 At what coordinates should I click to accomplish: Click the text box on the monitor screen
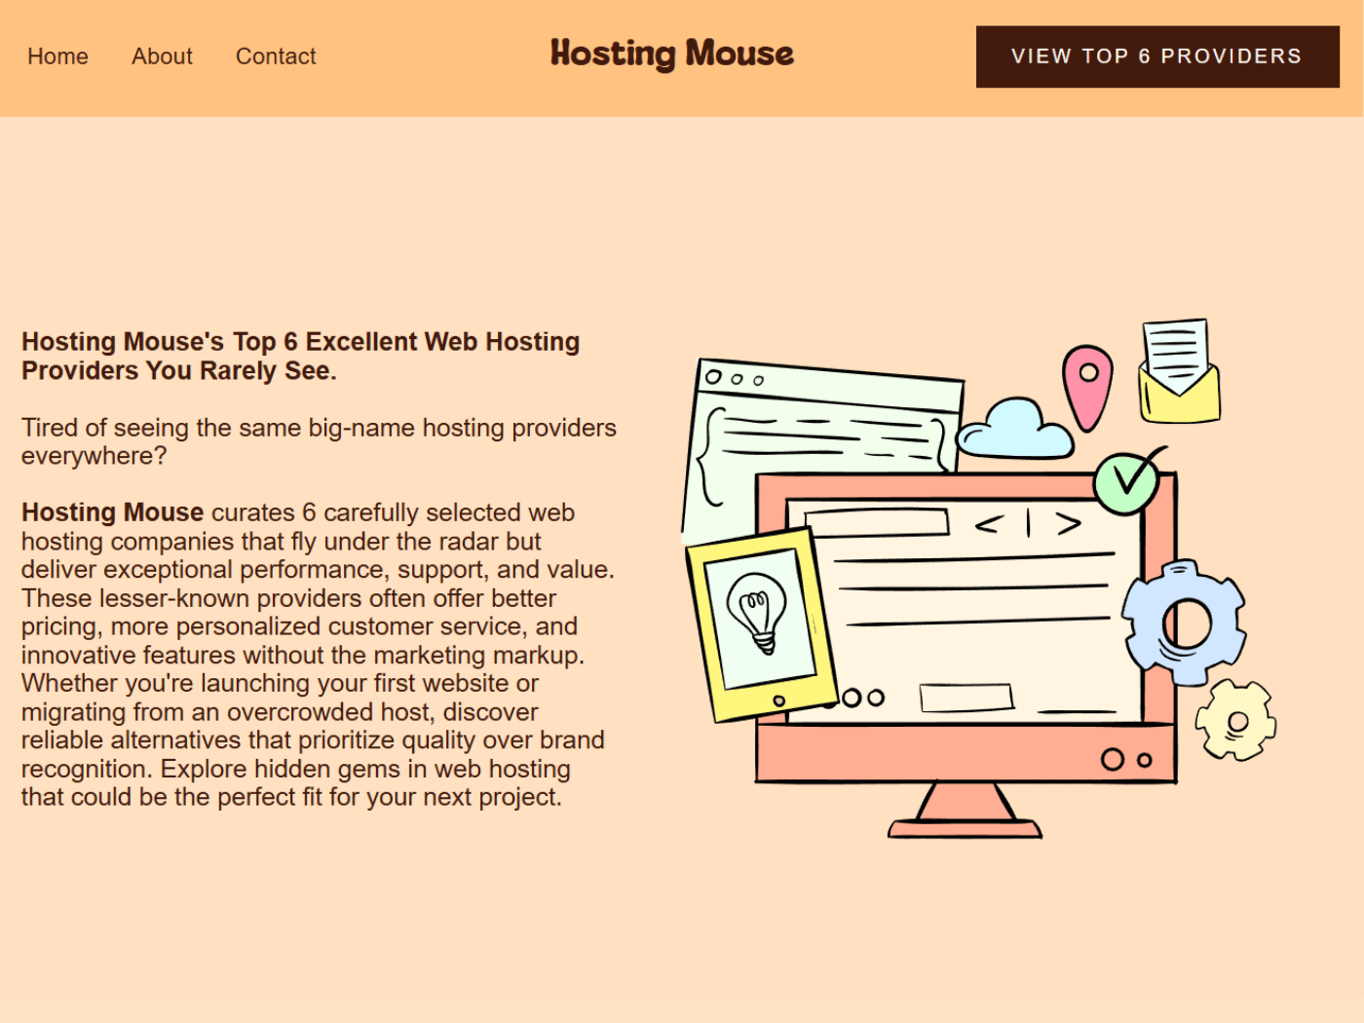click(x=877, y=521)
